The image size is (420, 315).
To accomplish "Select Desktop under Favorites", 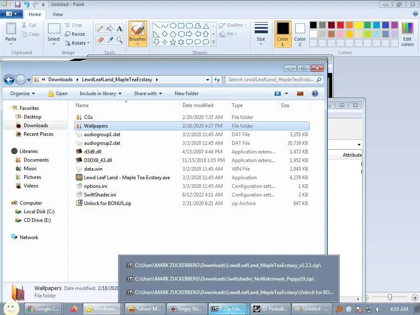I will click(32, 117).
